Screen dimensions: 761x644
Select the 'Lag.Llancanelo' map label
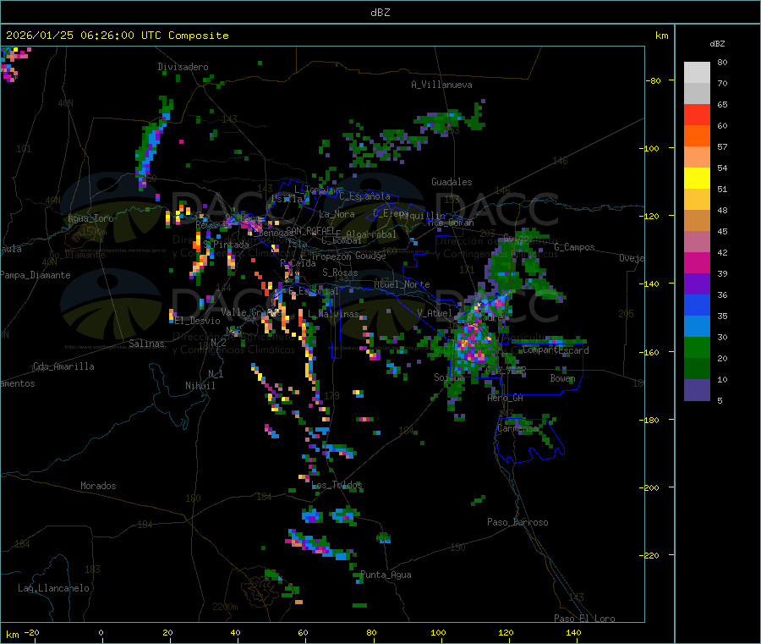click(x=53, y=588)
